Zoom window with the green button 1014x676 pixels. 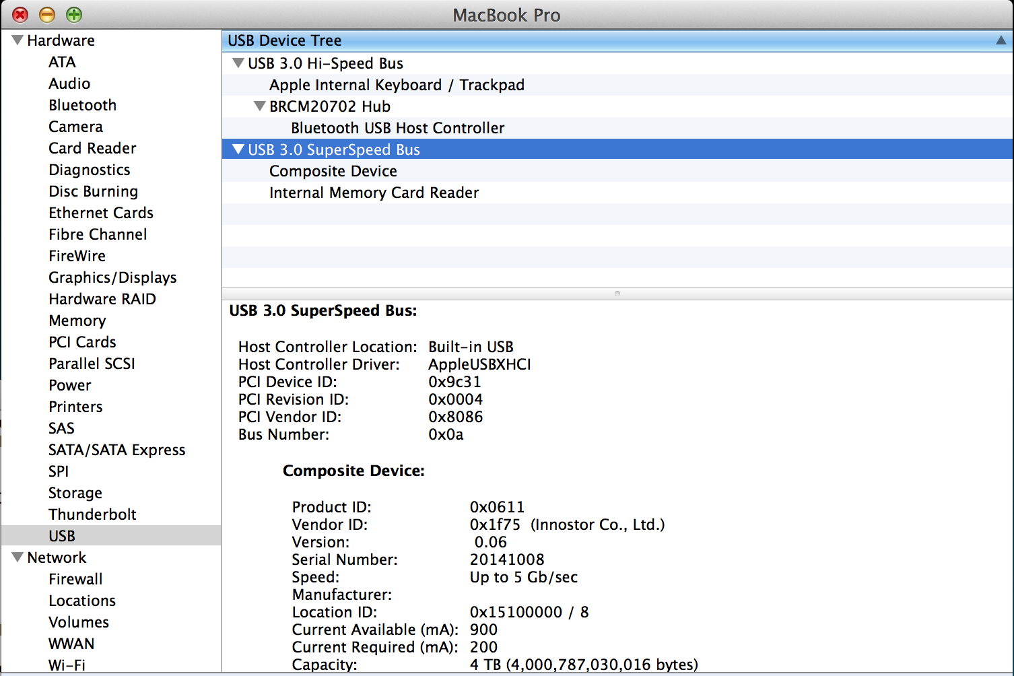(x=74, y=14)
